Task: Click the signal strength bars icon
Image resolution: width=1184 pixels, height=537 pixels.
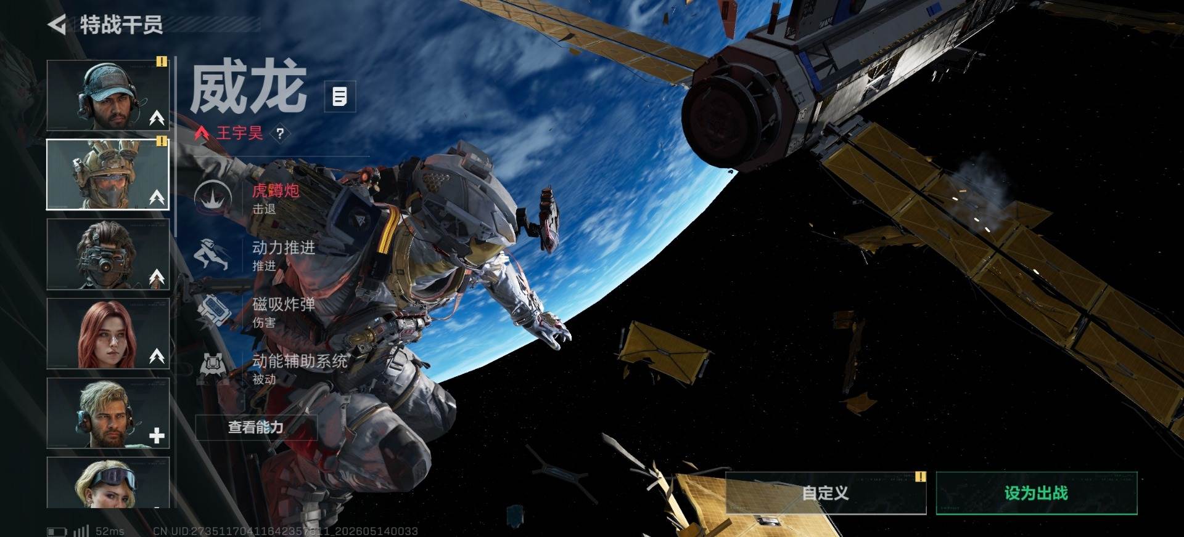Action: point(81,530)
